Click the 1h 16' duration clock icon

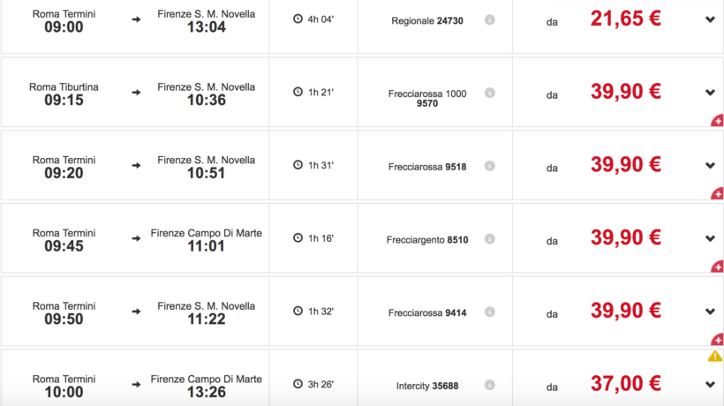pyautogui.click(x=298, y=238)
